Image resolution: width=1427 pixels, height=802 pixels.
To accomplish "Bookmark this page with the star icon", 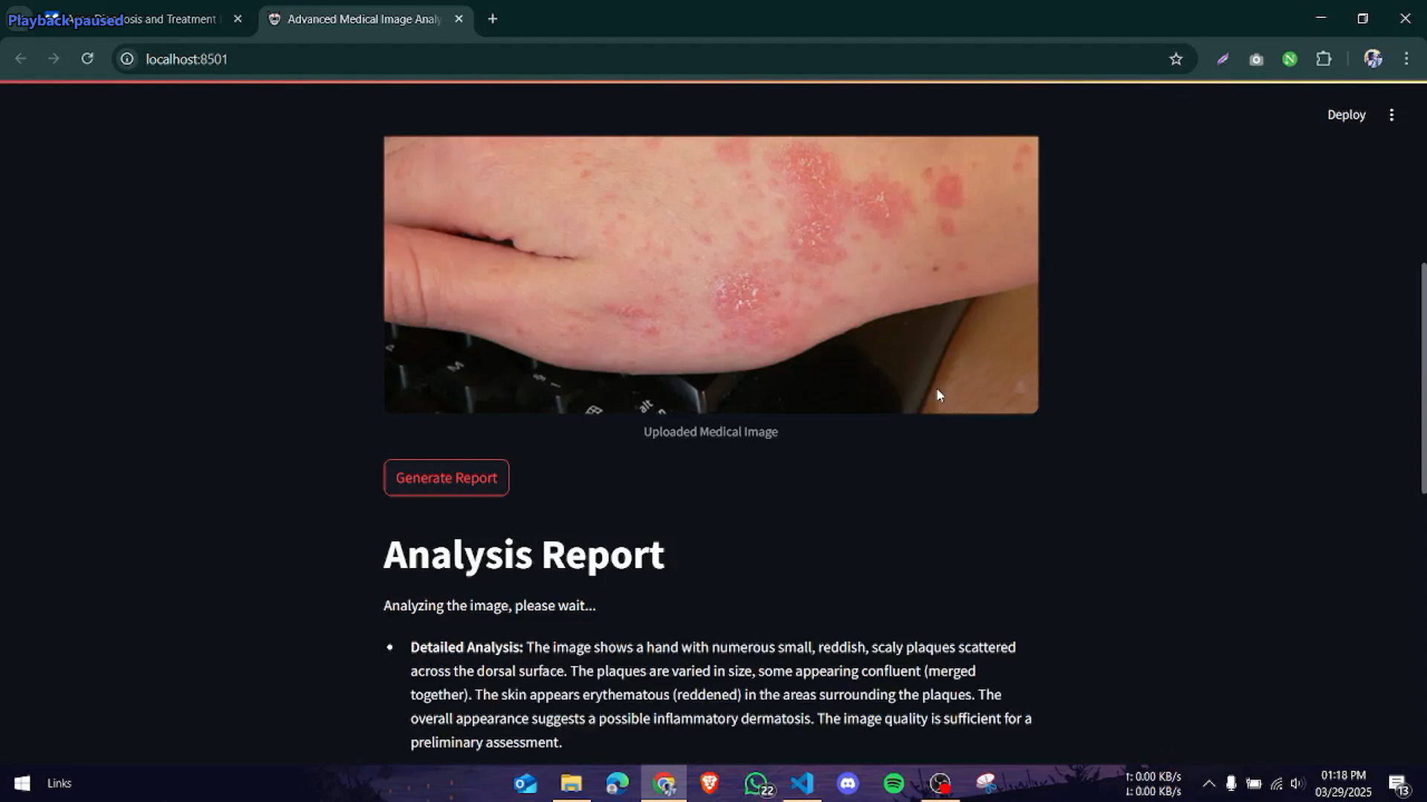I will tap(1176, 59).
